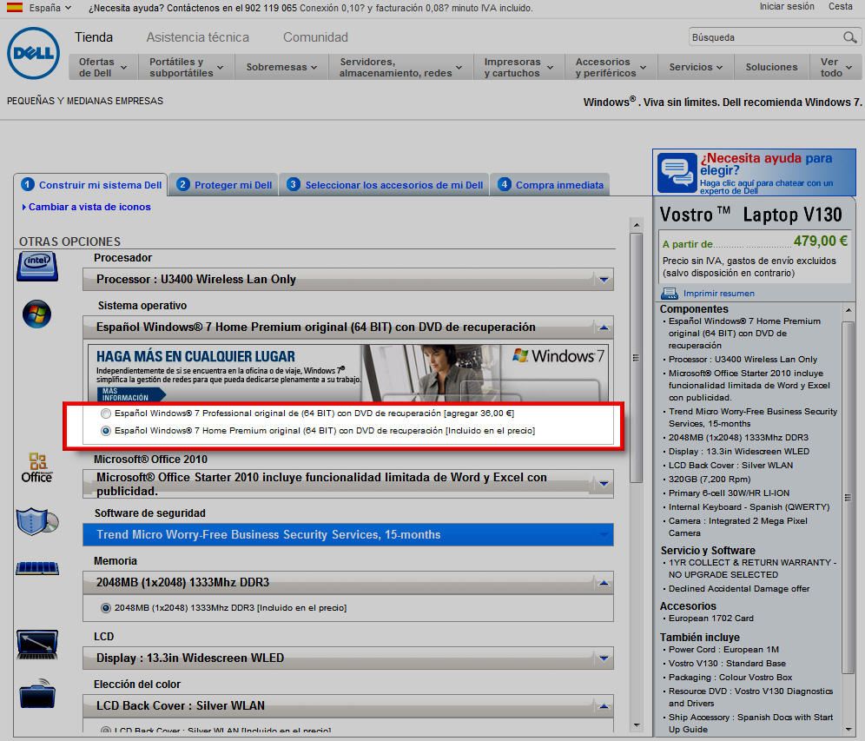
Task: Click Cambiar a vista de iconos link
Action: [89, 207]
